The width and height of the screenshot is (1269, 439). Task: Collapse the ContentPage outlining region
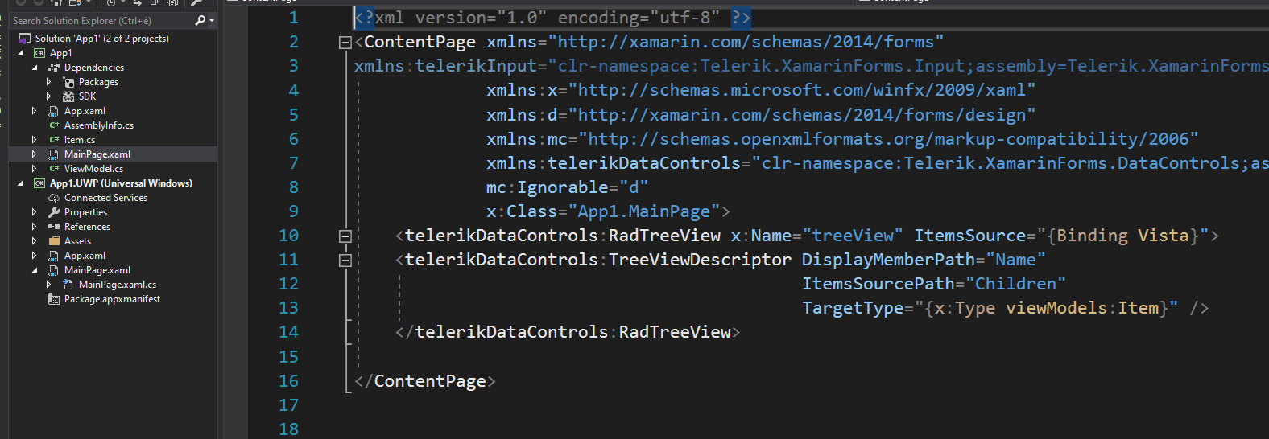click(x=345, y=43)
